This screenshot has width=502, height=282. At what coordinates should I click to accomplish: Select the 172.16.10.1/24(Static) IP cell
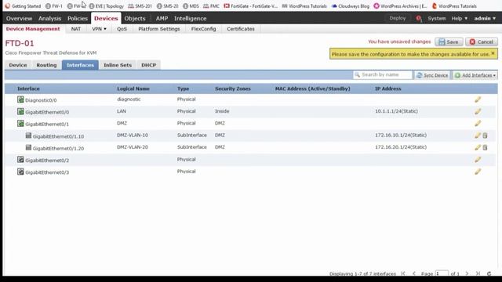tap(401, 136)
